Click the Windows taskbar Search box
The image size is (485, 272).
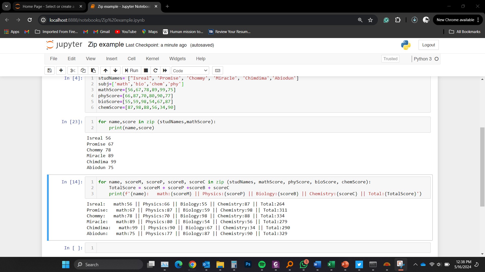tap(109, 264)
